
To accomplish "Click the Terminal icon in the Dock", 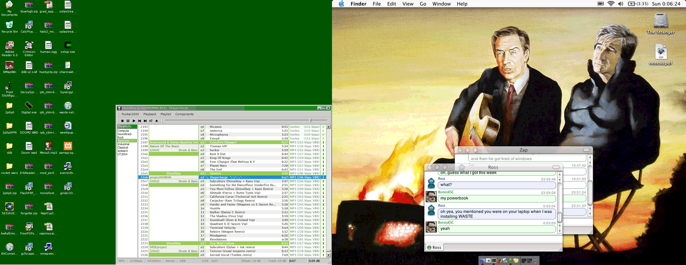I will 494,261.
